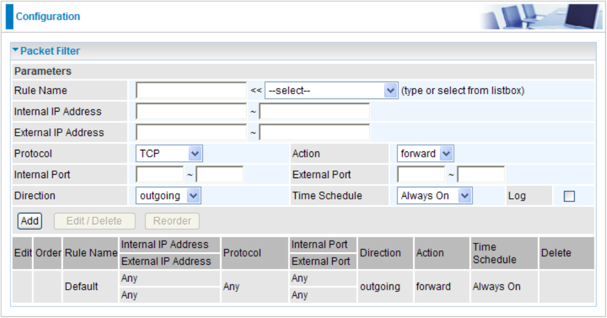Image resolution: width=607 pixels, height=318 pixels.
Task: Open the Protocol TCP dropdown
Action: pos(169,154)
